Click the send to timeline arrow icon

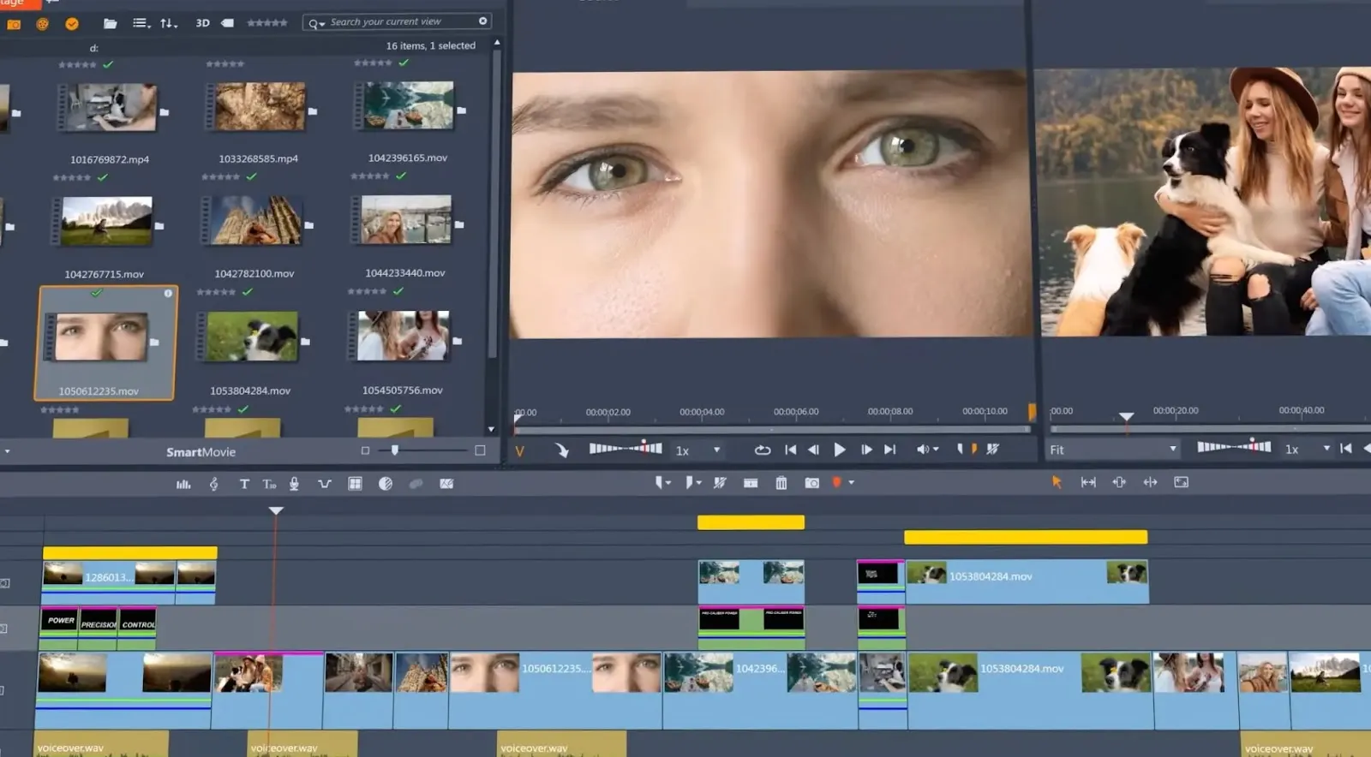tap(561, 450)
